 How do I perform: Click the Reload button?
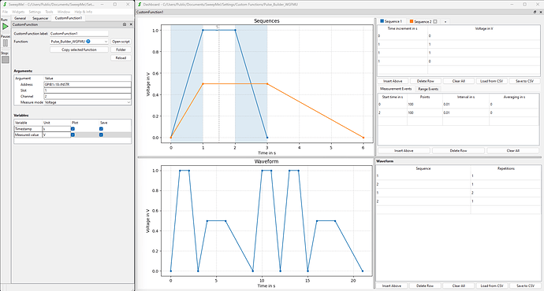pos(121,57)
